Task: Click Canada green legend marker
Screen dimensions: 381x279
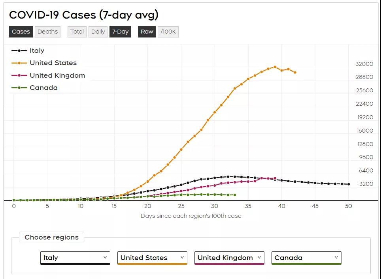Action: tap(19, 88)
